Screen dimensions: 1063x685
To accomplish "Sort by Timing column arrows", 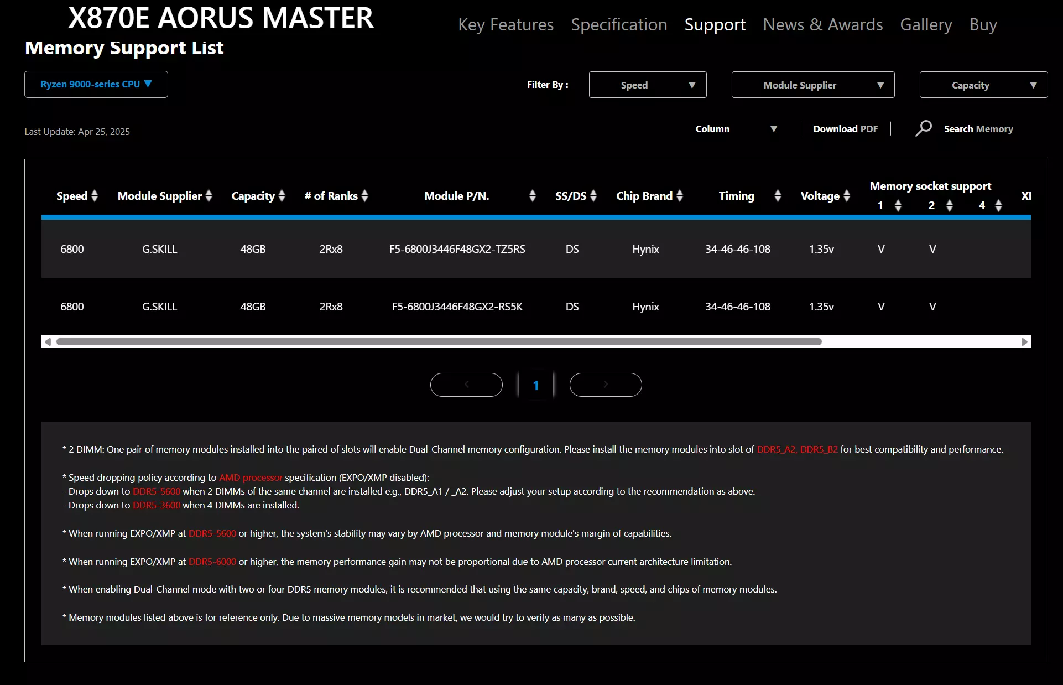I will coord(778,196).
